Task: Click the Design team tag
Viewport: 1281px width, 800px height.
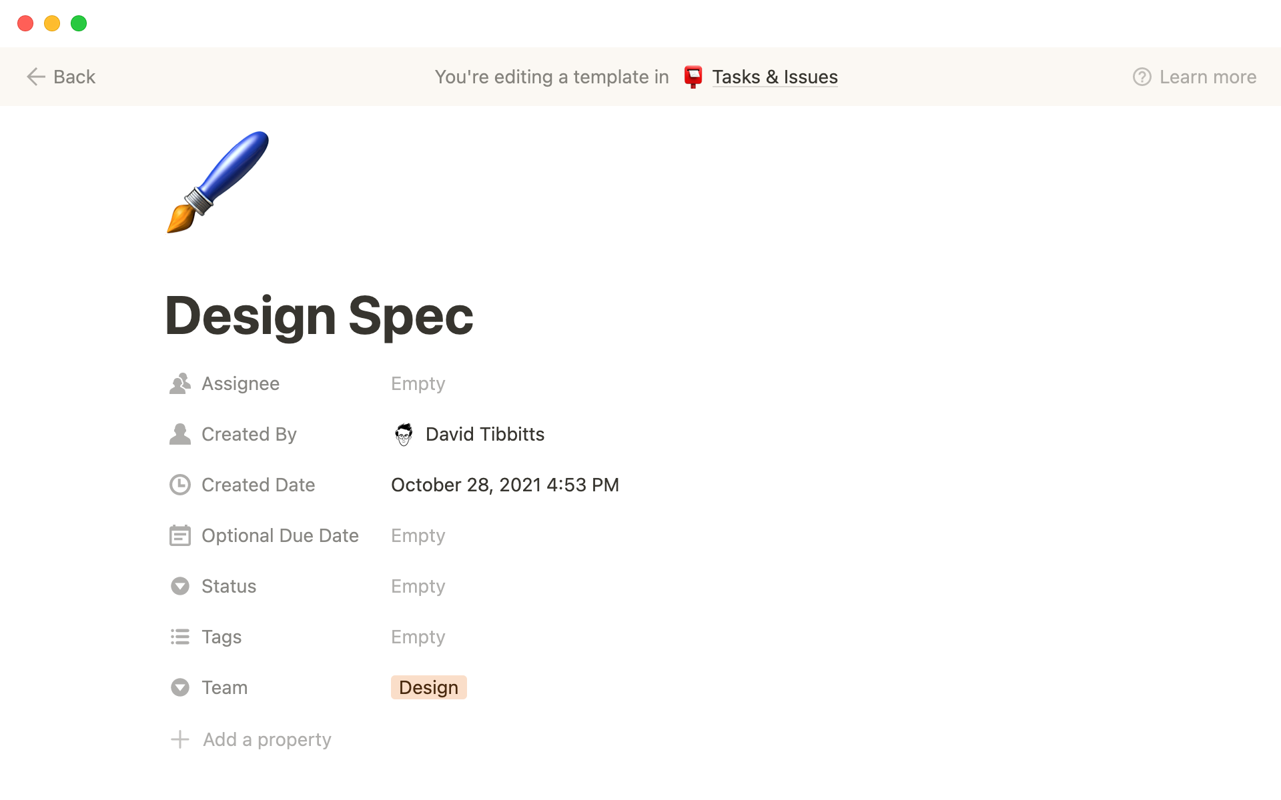Action: click(428, 688)
